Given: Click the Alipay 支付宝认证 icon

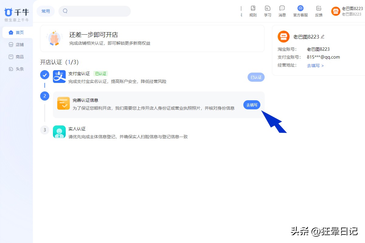Looking at the screenshot, I should pos(59,77).
